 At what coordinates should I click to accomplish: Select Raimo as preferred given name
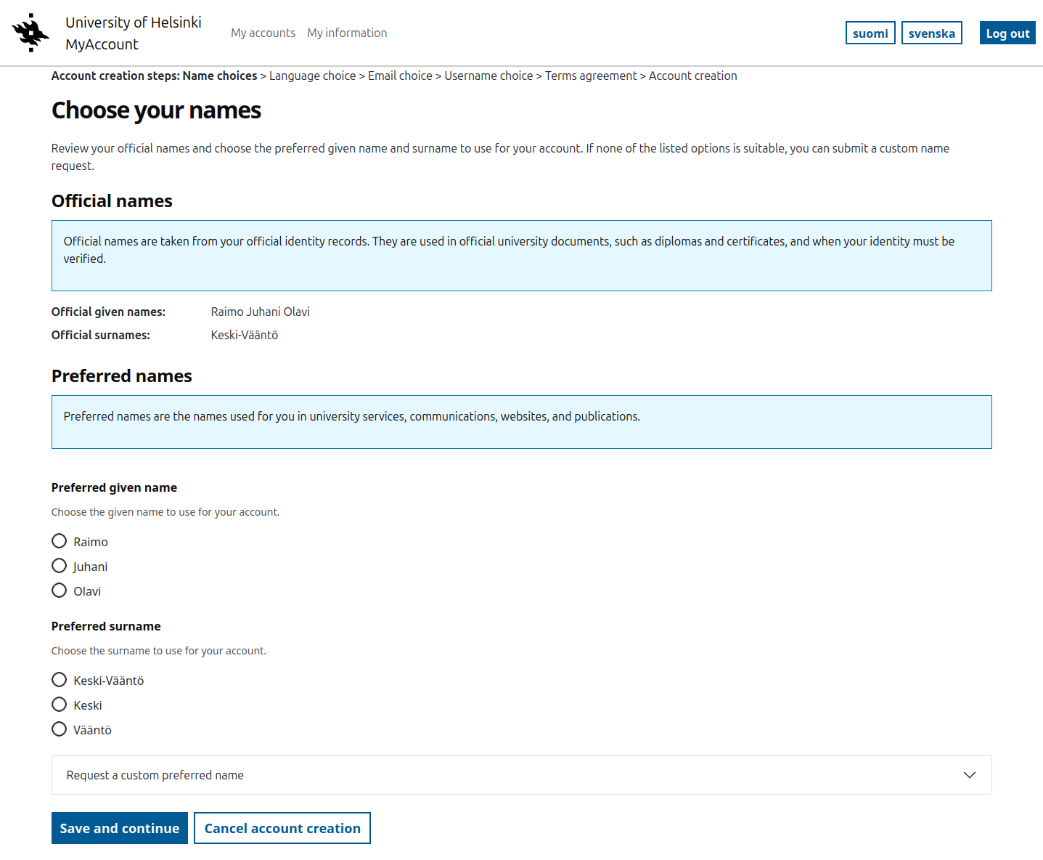(60, 541)
